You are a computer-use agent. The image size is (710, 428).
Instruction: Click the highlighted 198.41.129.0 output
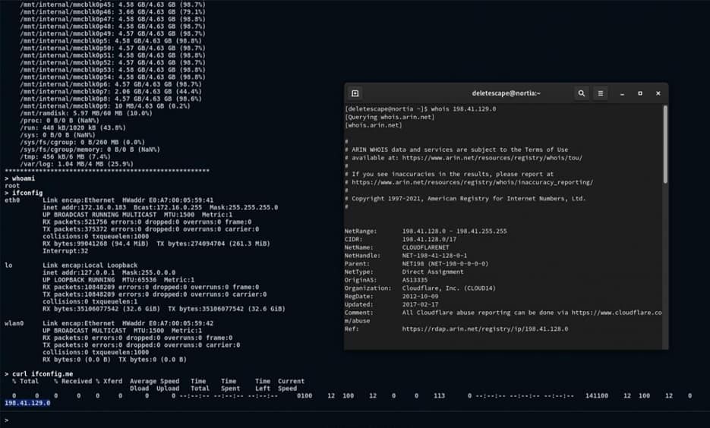point(27,403)
